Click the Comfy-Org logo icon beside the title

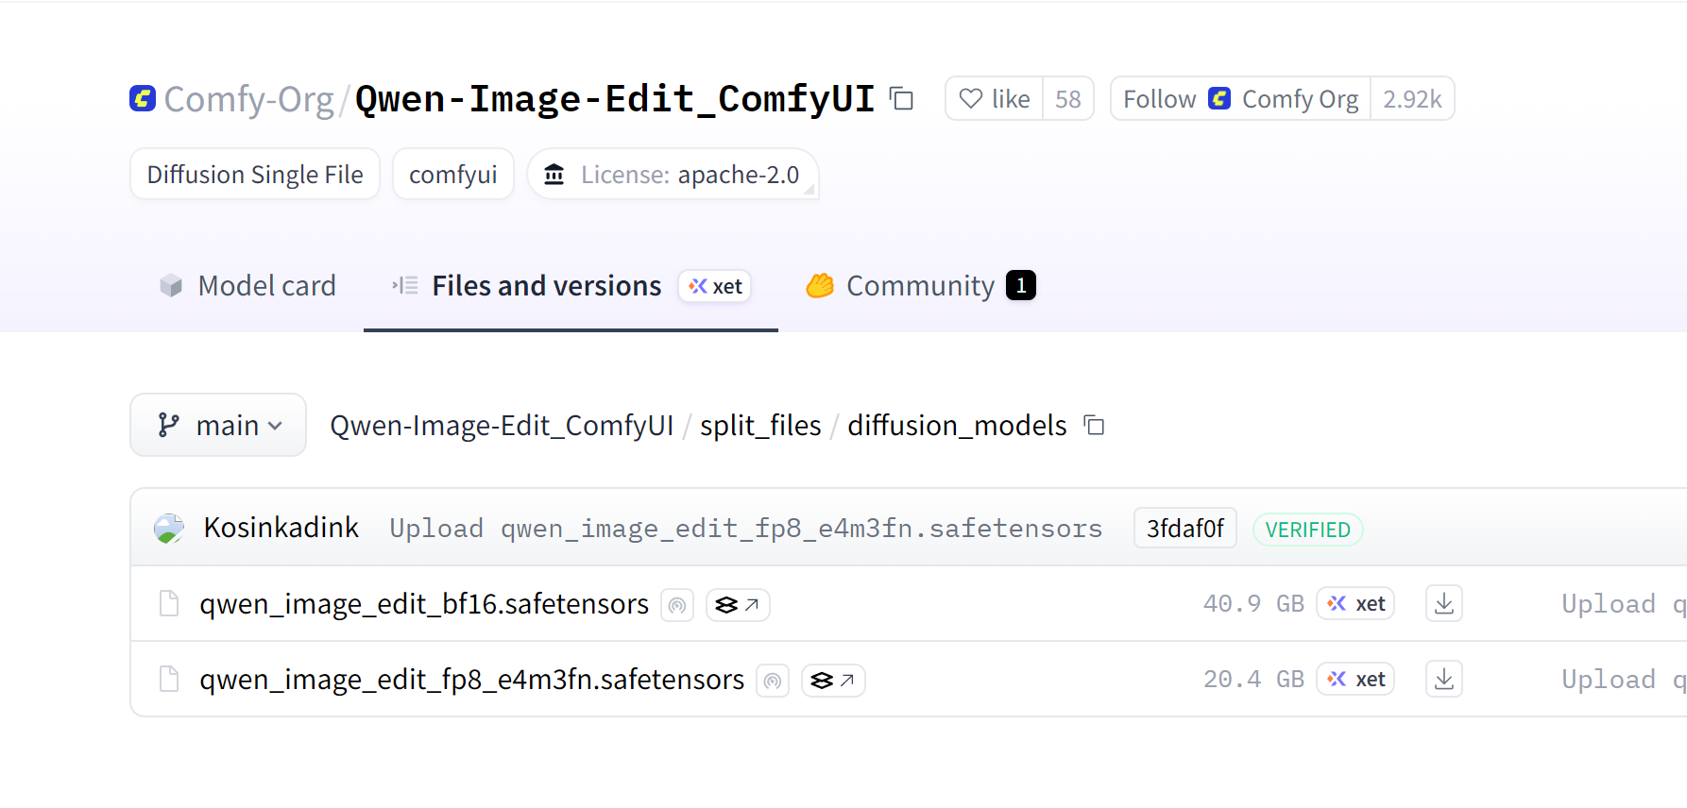tap(143, 97)
